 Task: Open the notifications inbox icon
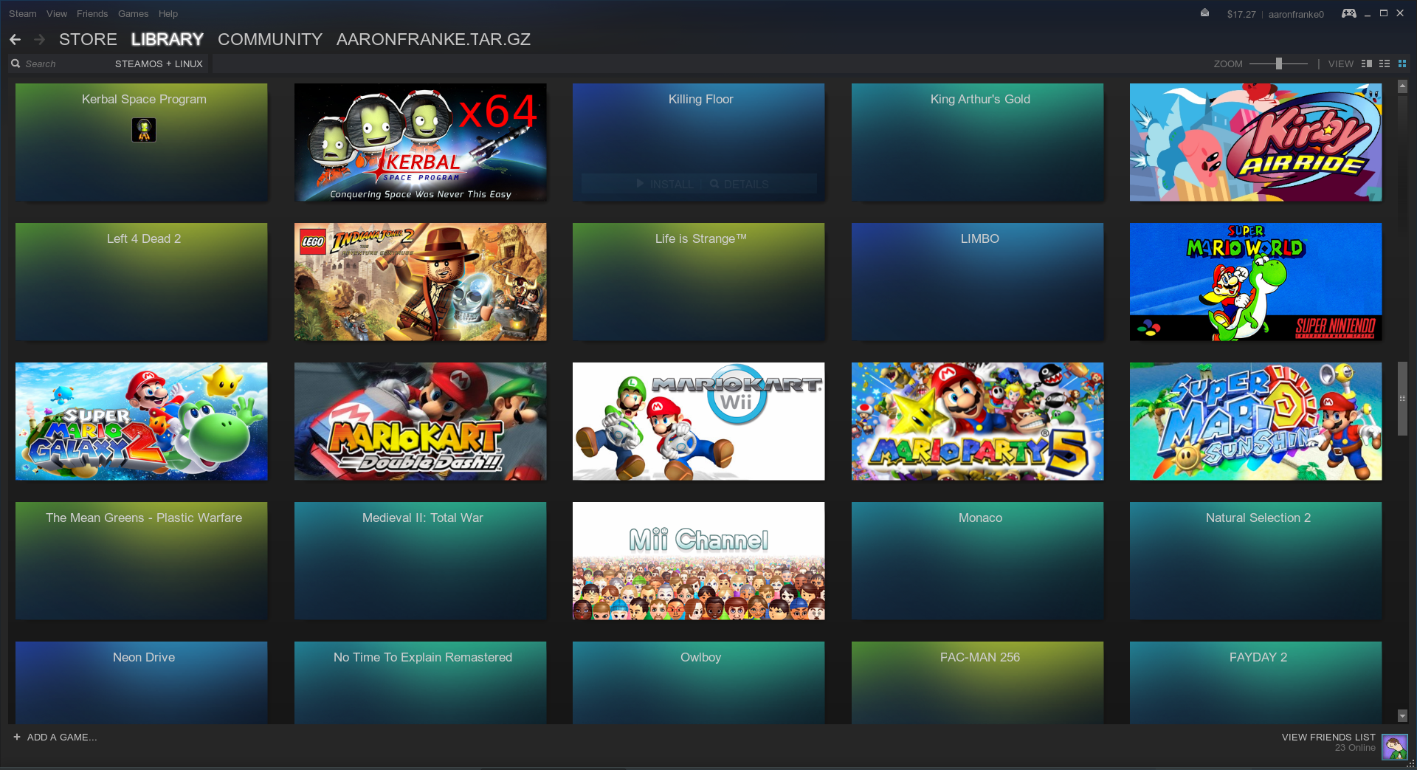(1204, 13)
